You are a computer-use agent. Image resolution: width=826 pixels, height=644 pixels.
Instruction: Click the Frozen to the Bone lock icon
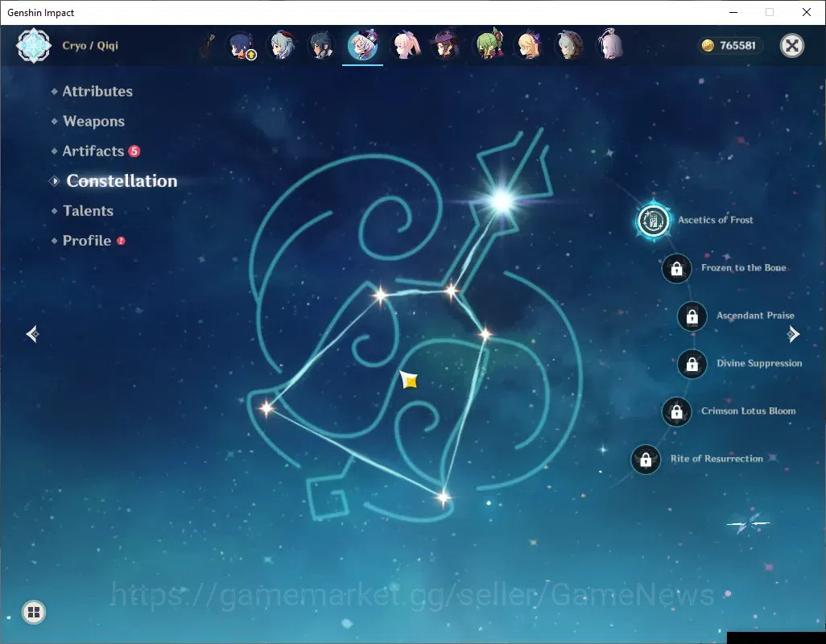click(x=676, y=269)
